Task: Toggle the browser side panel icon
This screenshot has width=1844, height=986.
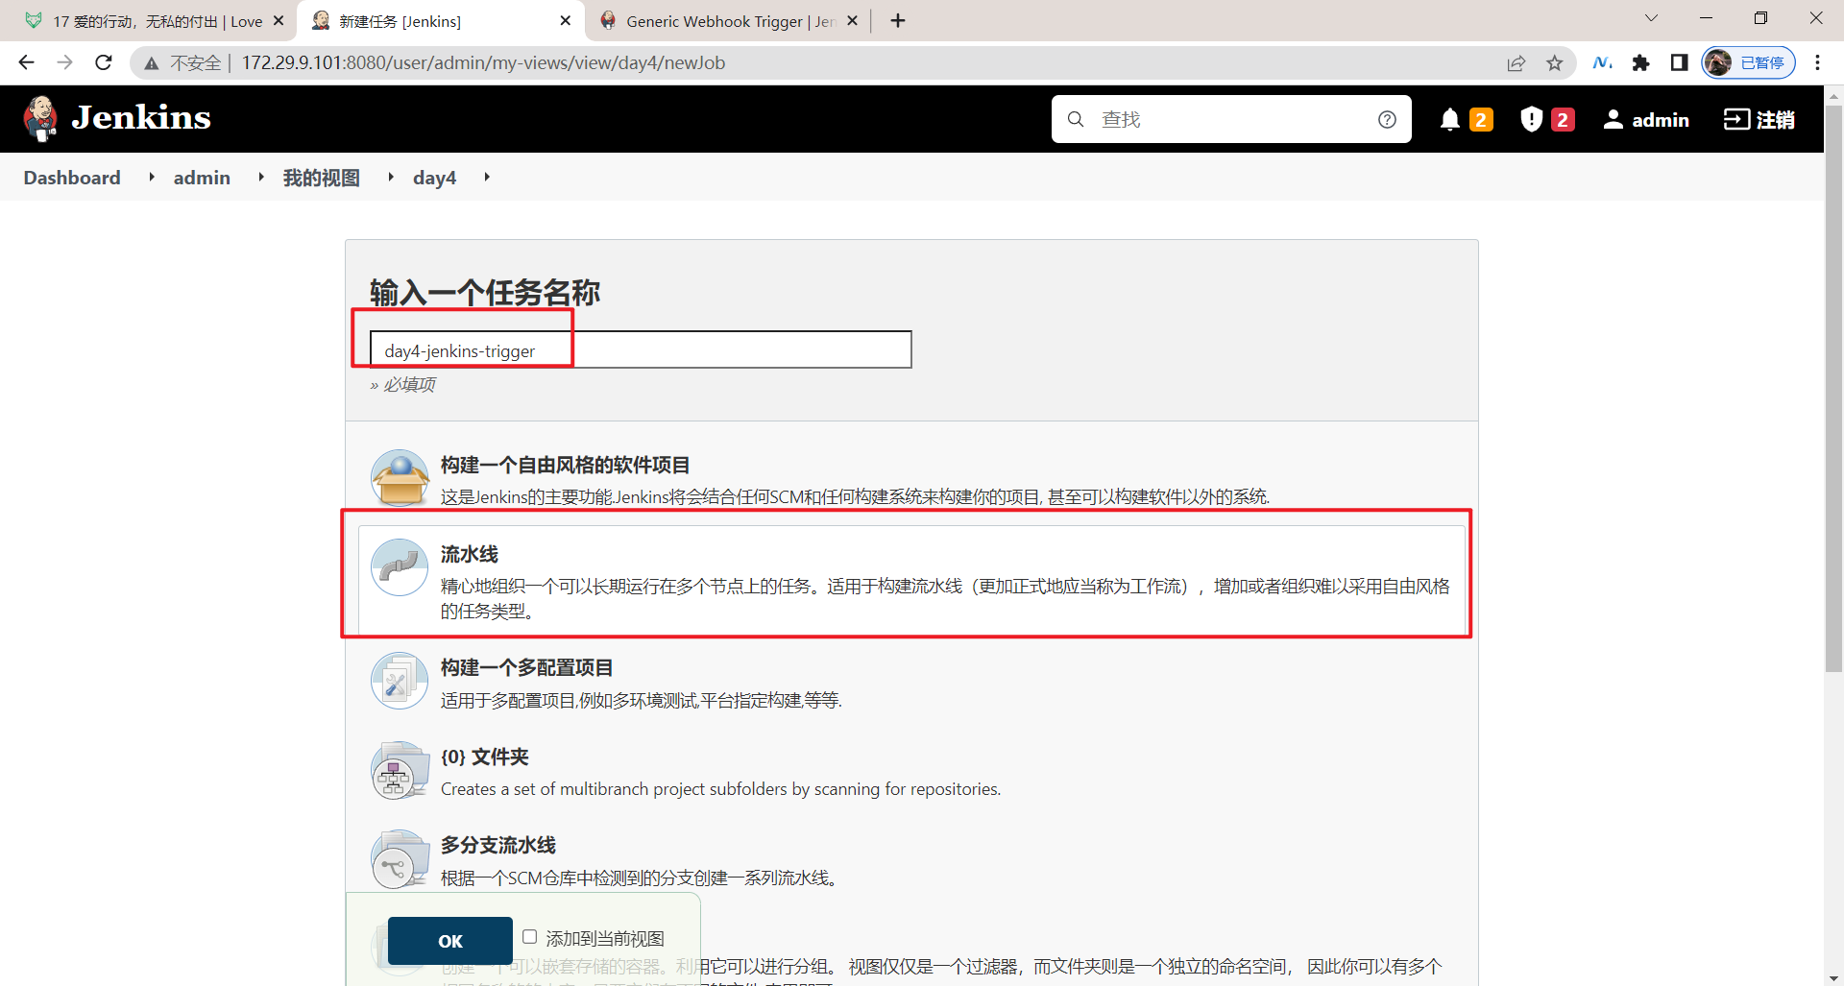Action: tap(1679, 62)
